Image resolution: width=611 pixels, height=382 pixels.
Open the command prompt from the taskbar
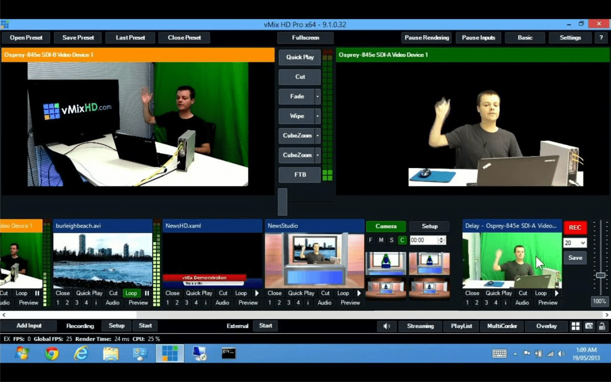point(228,353)
